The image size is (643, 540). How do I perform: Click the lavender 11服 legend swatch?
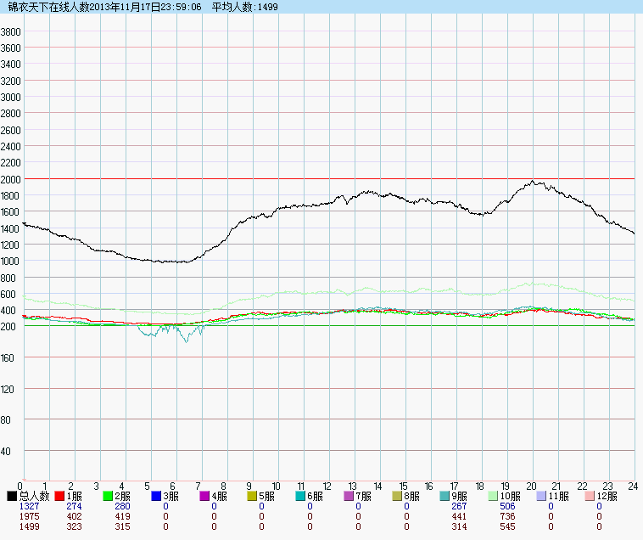(x=540, y=496)
